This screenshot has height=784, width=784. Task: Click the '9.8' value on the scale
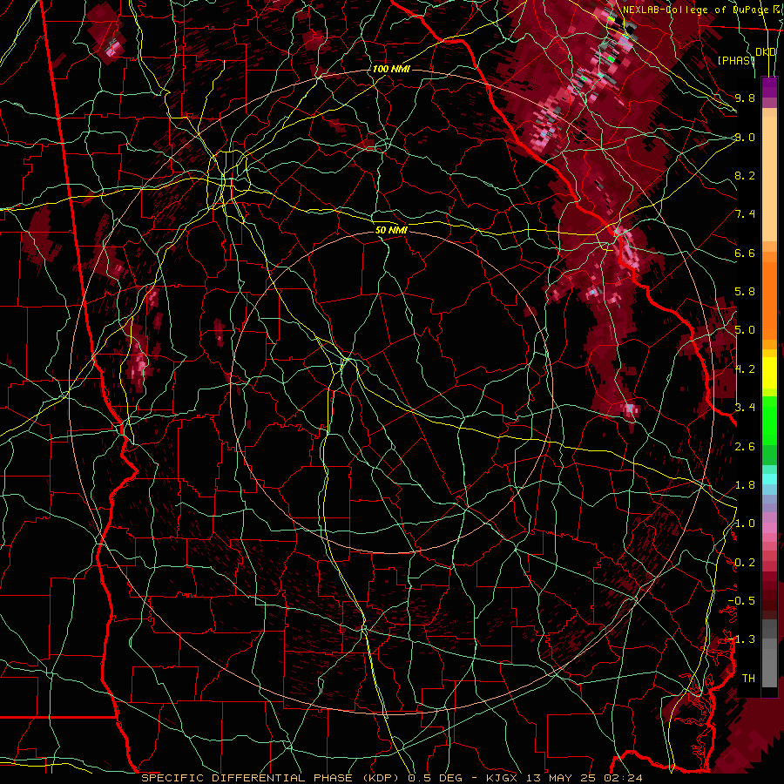point(745,98)
